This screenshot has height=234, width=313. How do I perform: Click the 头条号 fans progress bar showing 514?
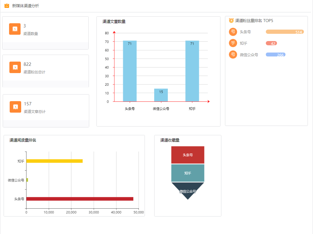click(x=285, y=32)
